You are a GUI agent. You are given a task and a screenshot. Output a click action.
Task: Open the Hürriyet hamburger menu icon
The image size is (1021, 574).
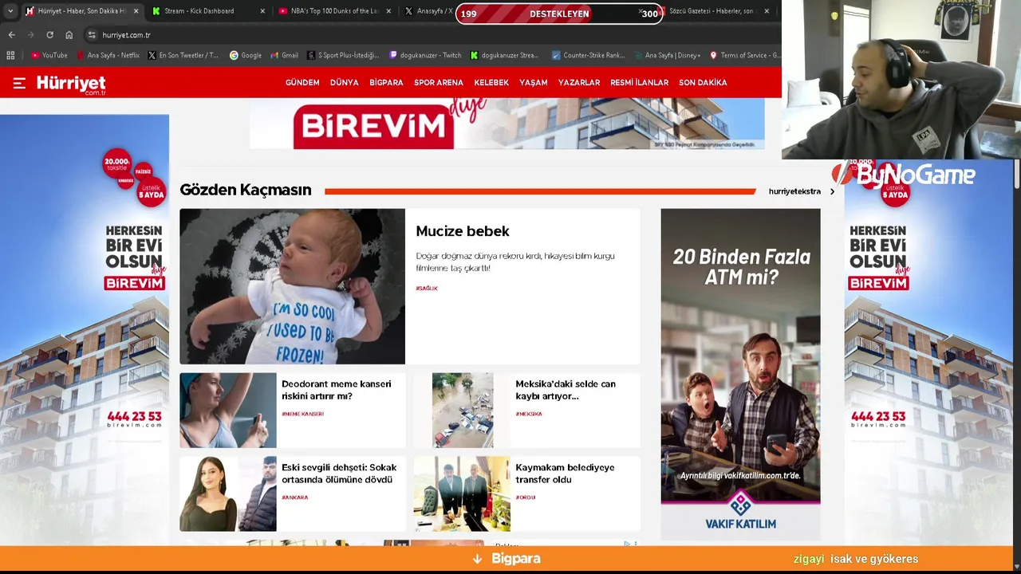pos(19,83)
